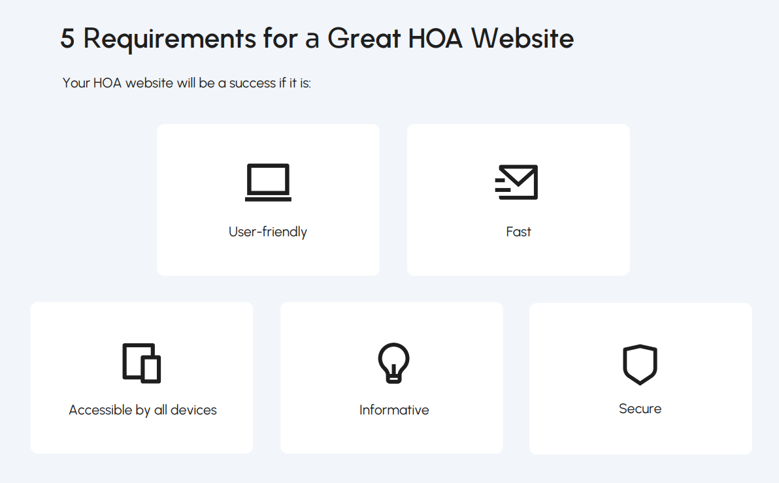Click the fast-moving envelope icon
The image size is (779, 483).
pos(517,182)
